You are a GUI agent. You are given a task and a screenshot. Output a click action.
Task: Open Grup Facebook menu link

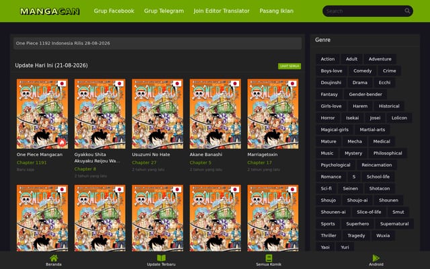[x=114, y=11]
